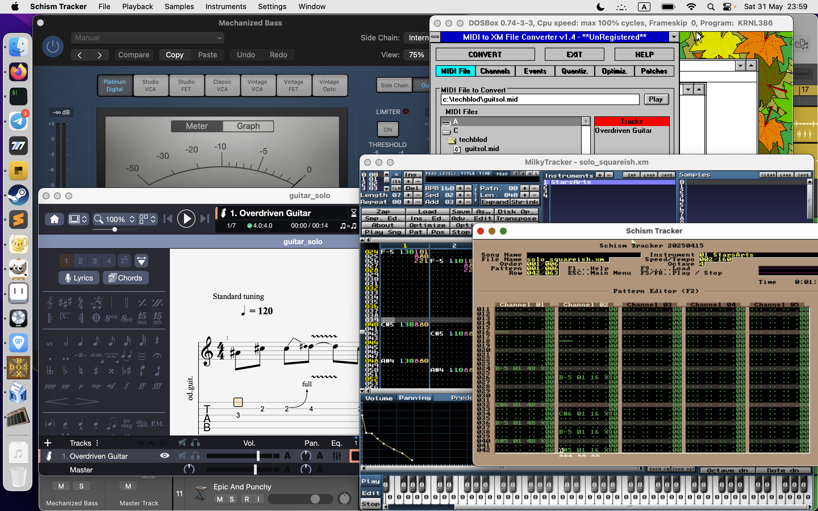Click the home icon in guitar_solo toolbar
The image size is (818, 511).
click(55, 219)
